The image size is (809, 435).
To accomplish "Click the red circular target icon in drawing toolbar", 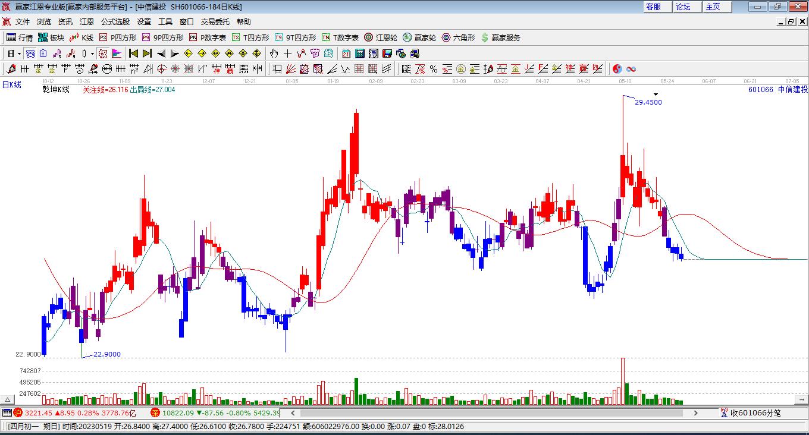I will tap(162, 69).
